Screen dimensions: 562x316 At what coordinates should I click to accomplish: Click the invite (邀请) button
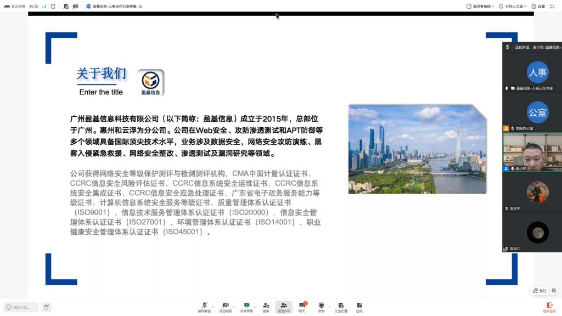pyautogui.click(x=266, y=307)
